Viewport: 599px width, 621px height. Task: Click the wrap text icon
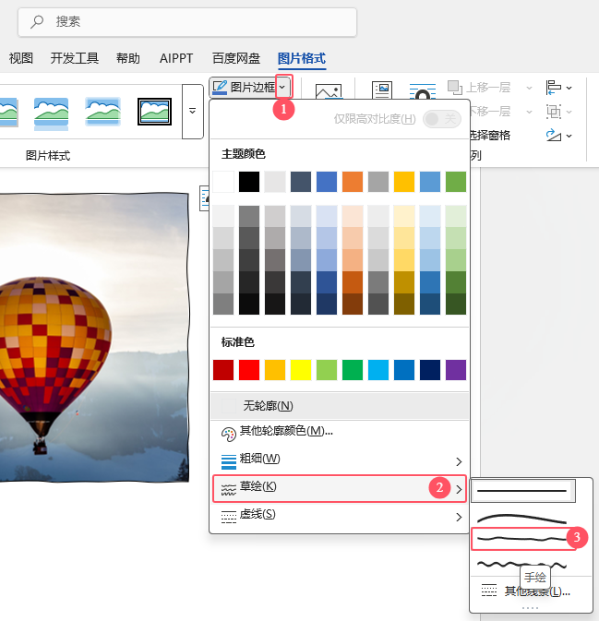[423, 91]
